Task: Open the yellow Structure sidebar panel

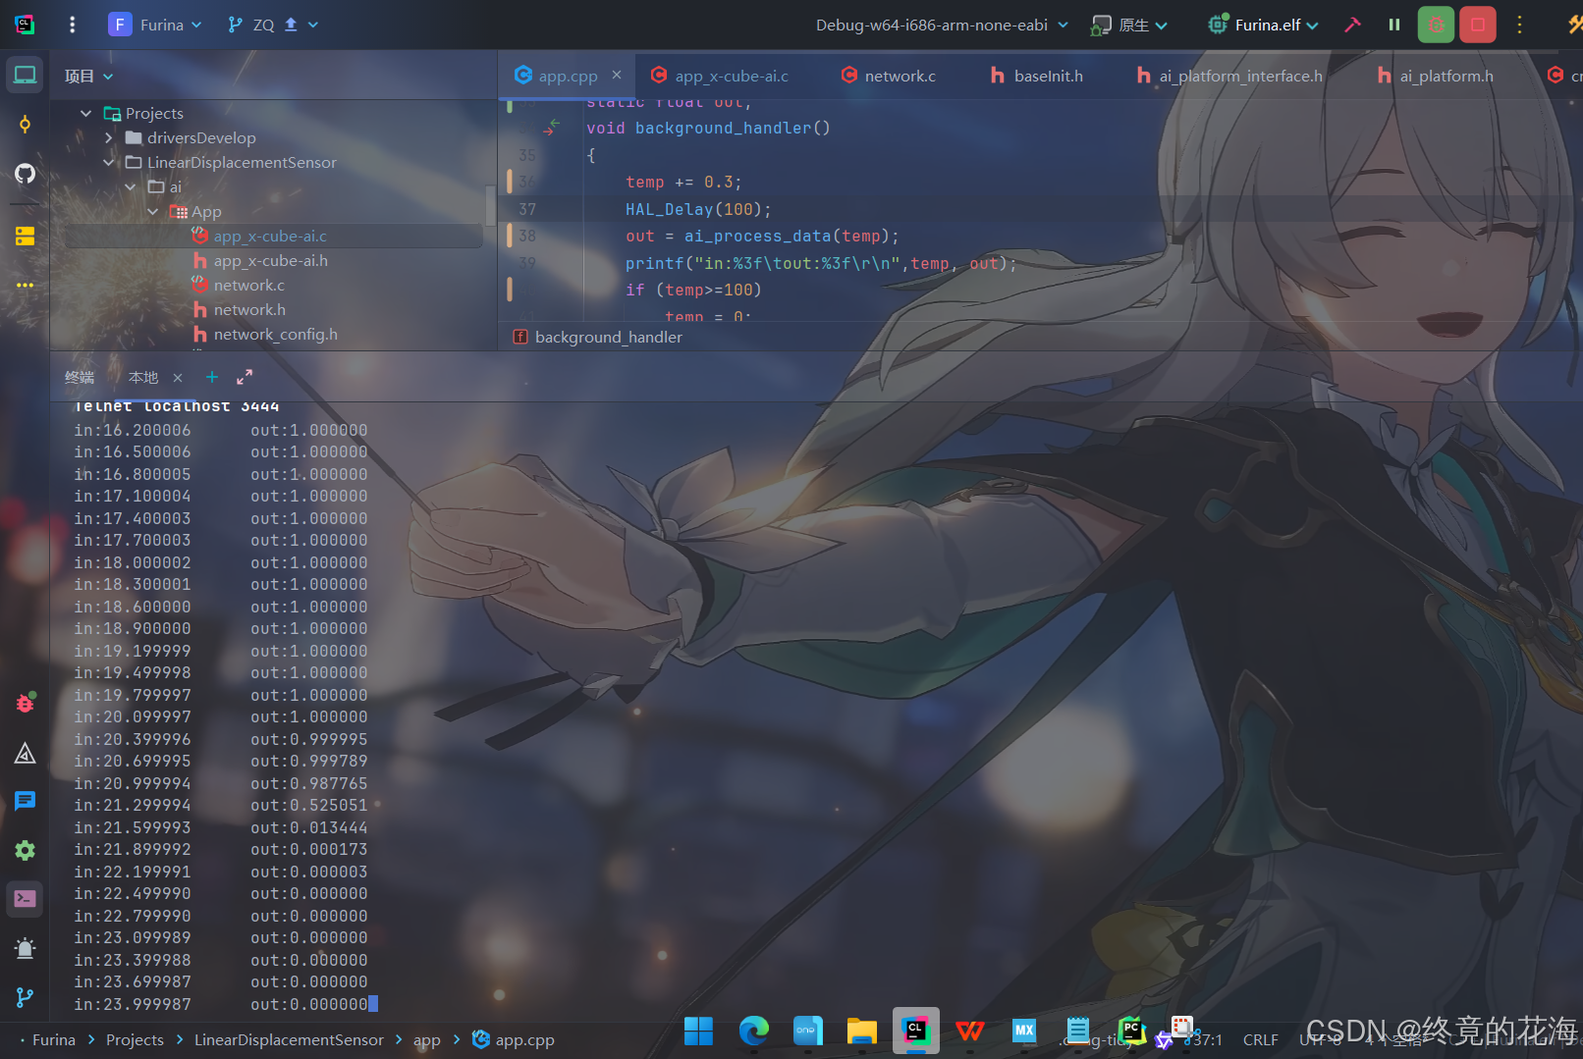Action: coord(25,236)
